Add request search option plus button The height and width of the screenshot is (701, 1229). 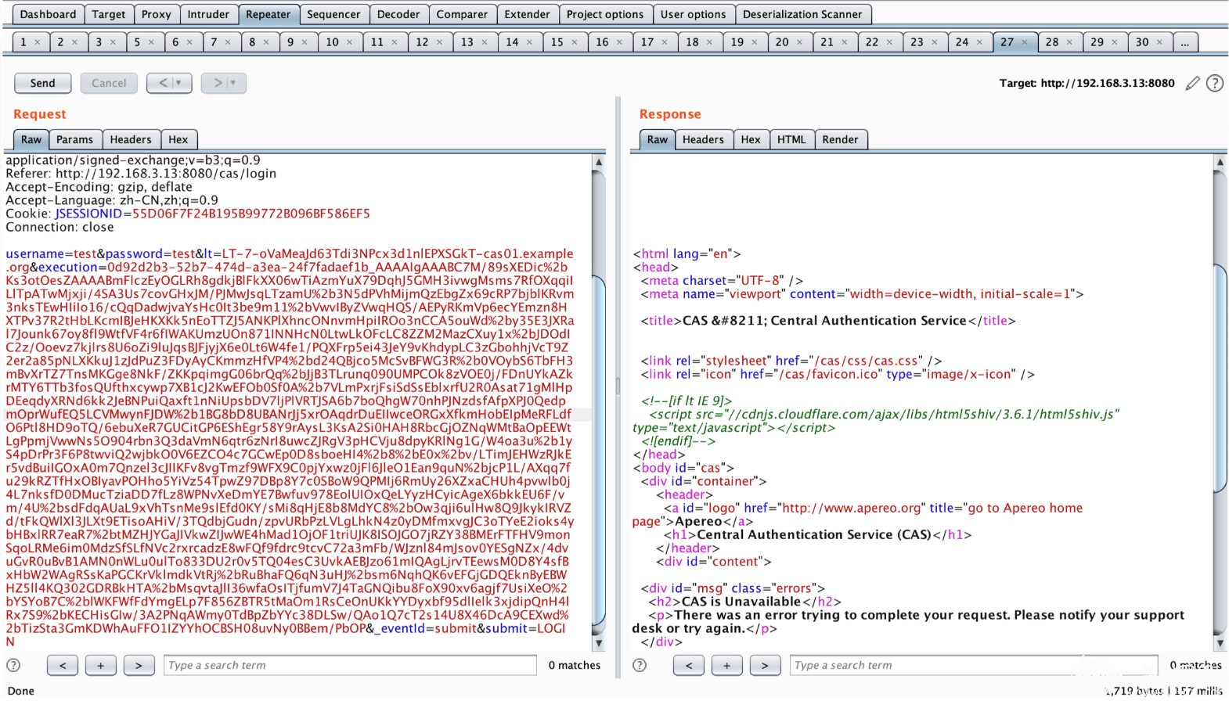point(100,665)
